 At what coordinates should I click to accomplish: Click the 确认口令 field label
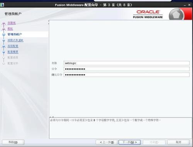57,74
